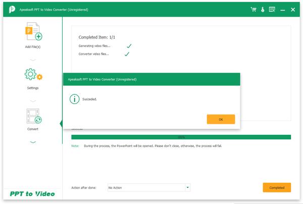This screenshot has width=303, height=204.
Task: Click the PPT to Video brand text
Action: [x=32, y=194]
